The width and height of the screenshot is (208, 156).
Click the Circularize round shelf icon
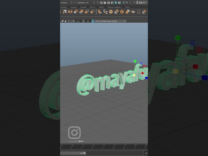pos(122,12)
